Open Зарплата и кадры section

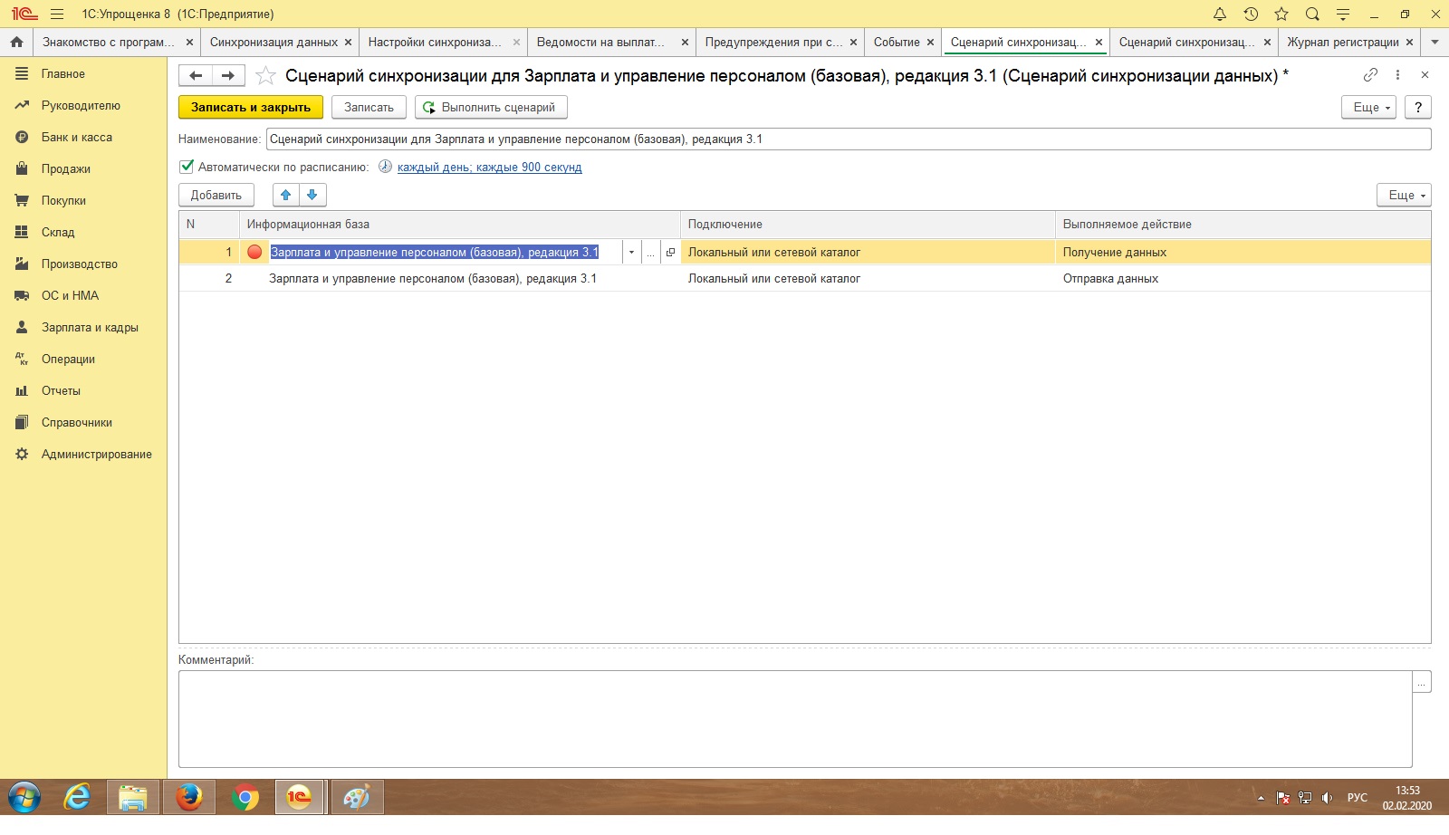[90, 328]
